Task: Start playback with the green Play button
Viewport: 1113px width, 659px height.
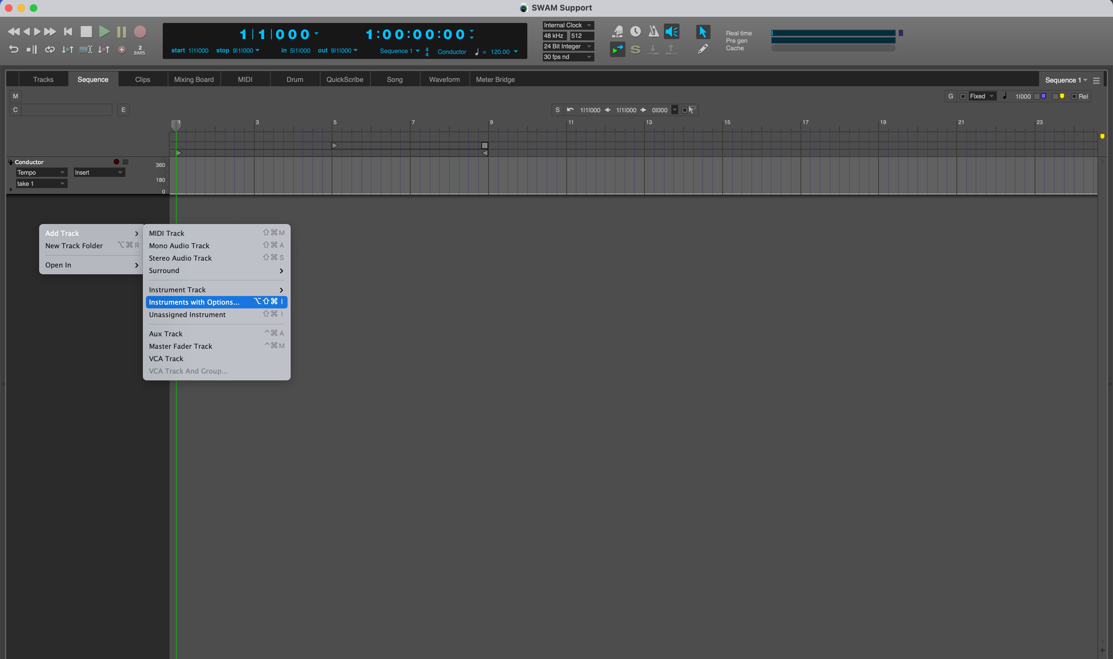Action: (104, 32)
